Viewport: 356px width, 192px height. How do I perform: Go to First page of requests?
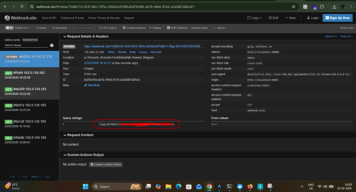(12, 177)
